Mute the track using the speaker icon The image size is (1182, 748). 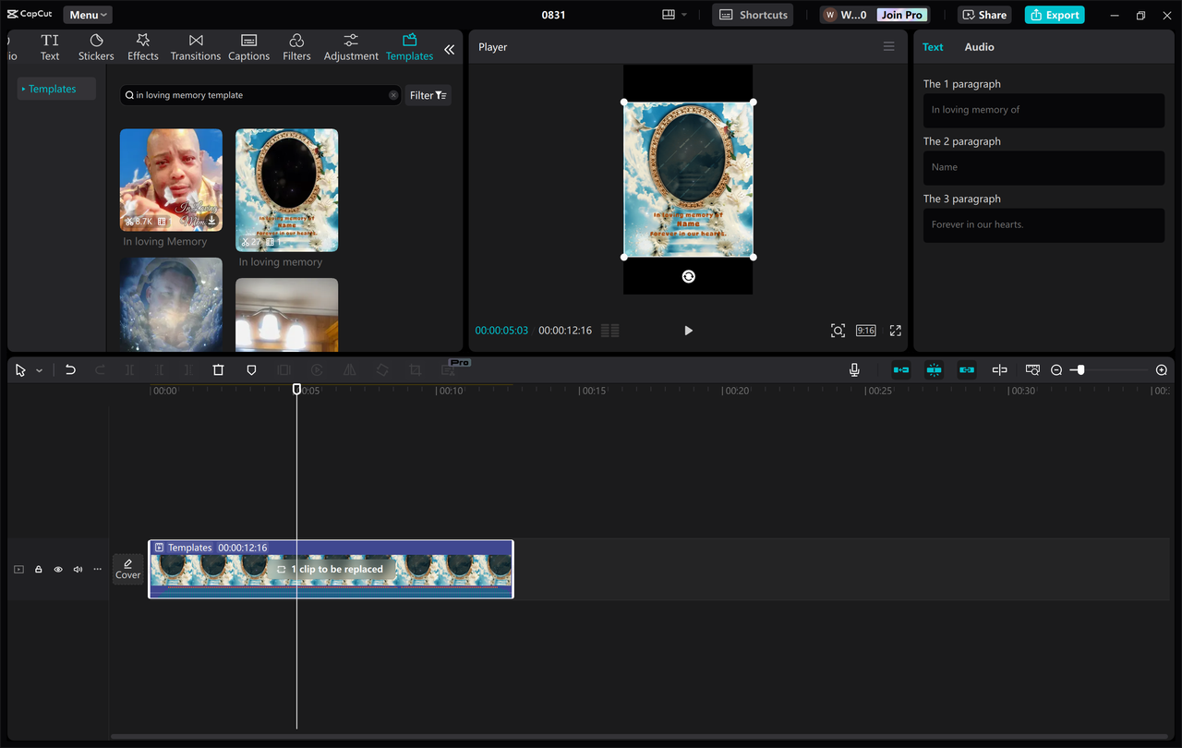click(x=78, y=569)
